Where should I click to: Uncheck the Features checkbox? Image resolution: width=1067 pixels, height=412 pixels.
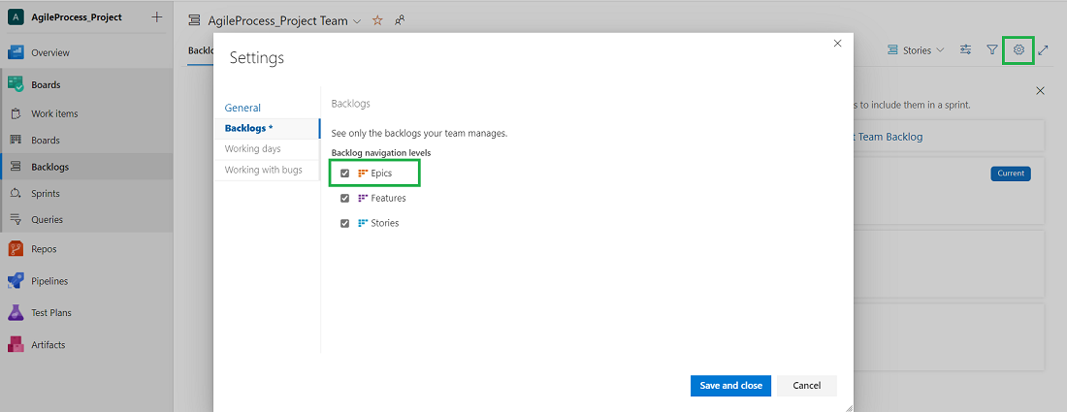click(x=344, y=198)
